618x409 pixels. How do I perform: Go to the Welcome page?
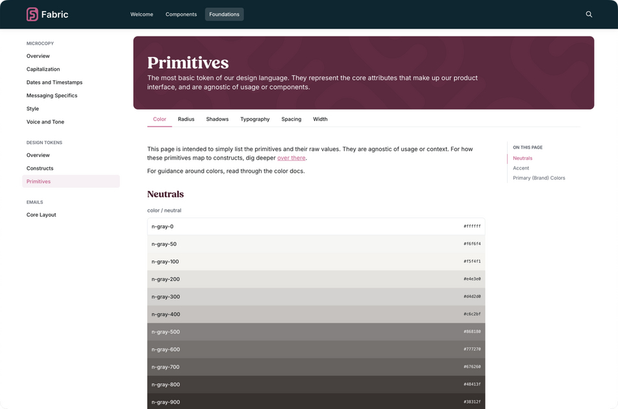[142, 14]
